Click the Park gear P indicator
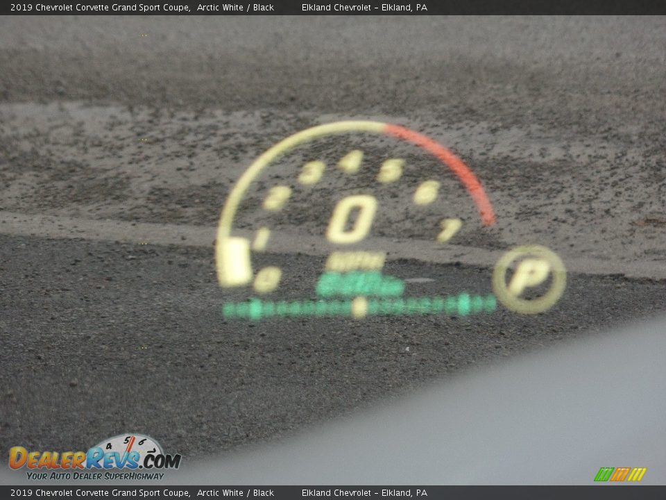Viewport: 666px width, 500px height. click(529, 278)
